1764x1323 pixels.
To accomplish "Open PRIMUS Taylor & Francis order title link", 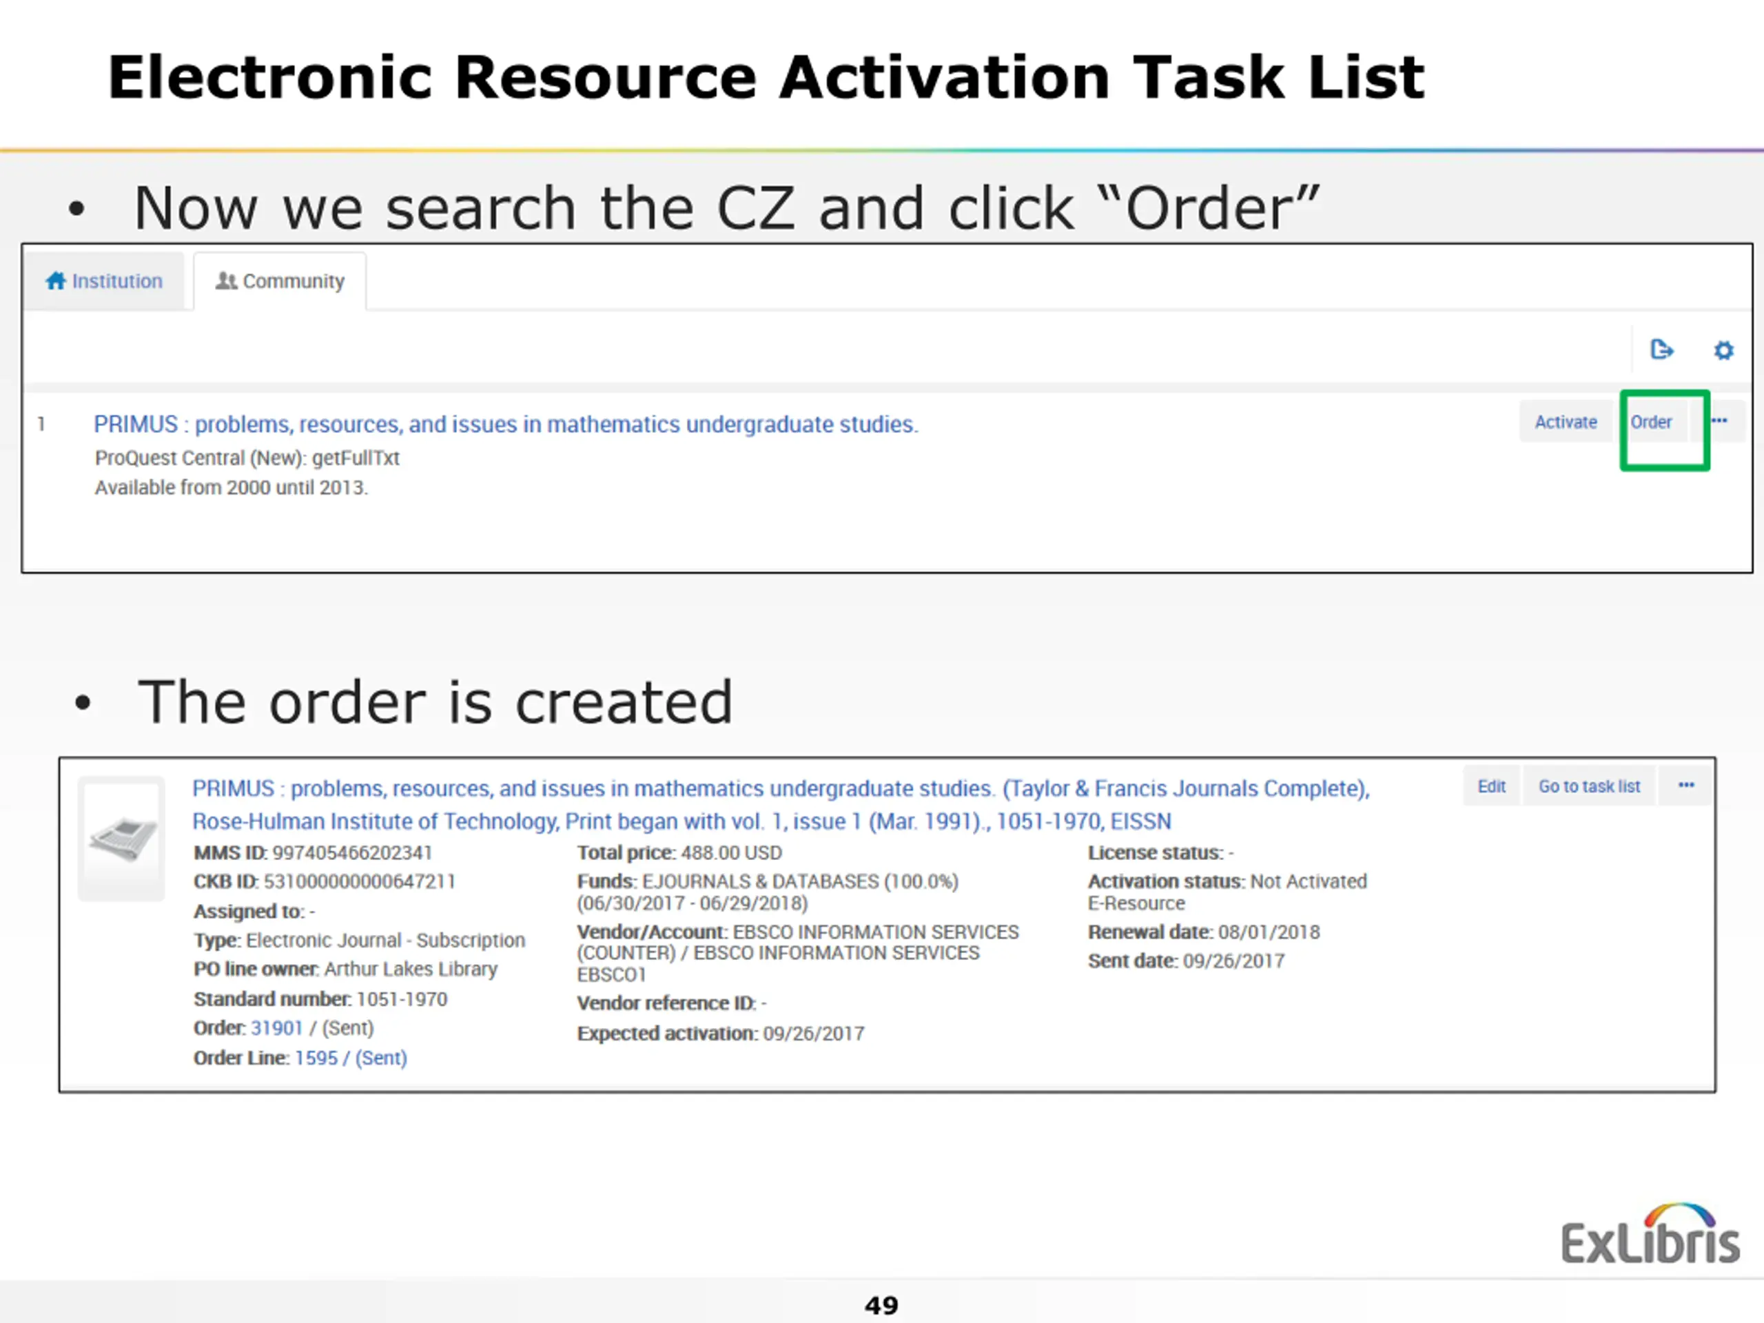I will [x=780, y=805].
